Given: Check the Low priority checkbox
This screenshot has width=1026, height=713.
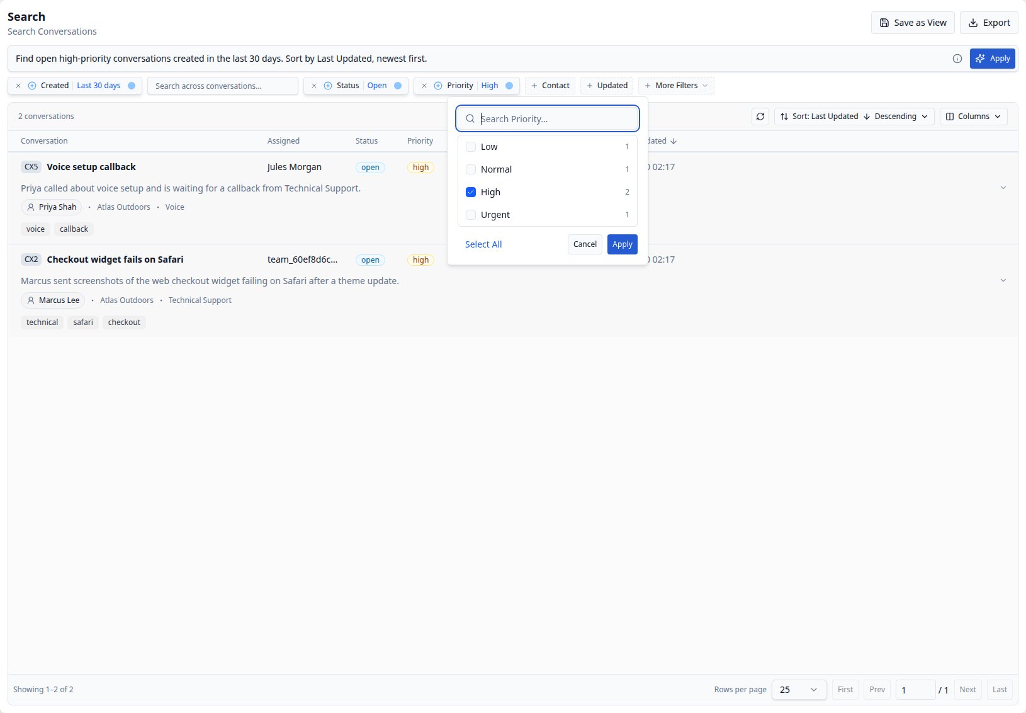Looking at the screenshot, I should click(471, 147).
